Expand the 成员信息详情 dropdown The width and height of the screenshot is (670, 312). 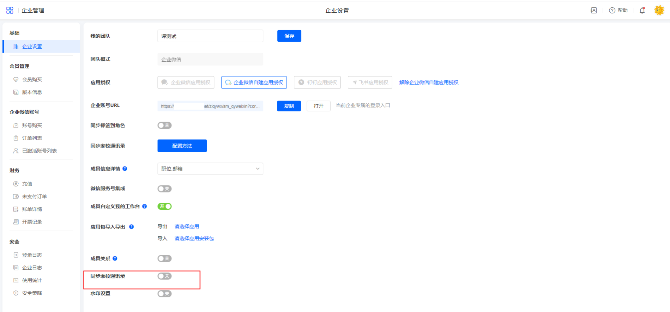(x=210, y=169)
